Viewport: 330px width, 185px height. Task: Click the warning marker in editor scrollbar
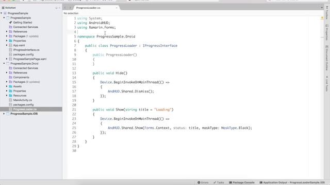[x=322, y=18]
